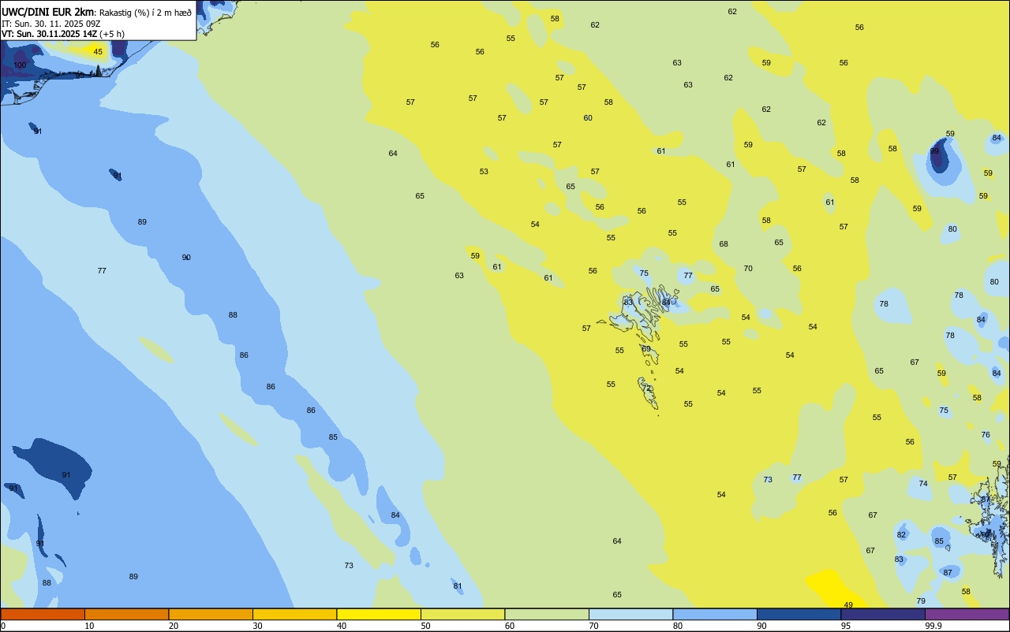Screen dimensions: 1010x632
Task: Select the 40–50 bright yellow legend swatch
Action: coord(379,614)
